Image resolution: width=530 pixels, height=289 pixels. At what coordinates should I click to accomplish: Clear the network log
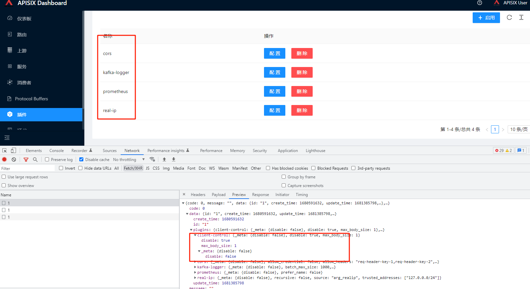click(x=14, y=160)
